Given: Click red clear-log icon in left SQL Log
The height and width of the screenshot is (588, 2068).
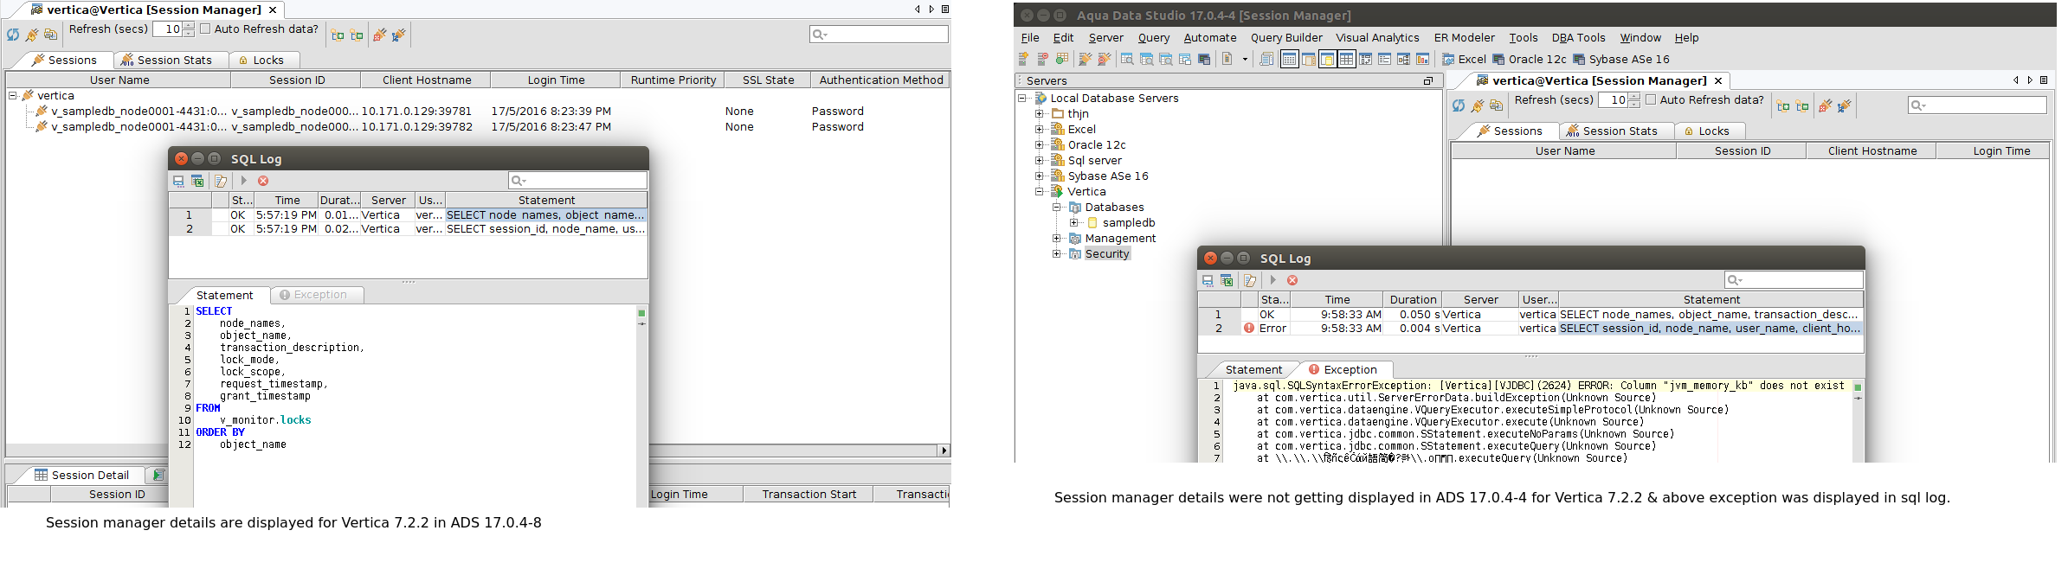Looking at the screenshot, I should tap(263, 181).
